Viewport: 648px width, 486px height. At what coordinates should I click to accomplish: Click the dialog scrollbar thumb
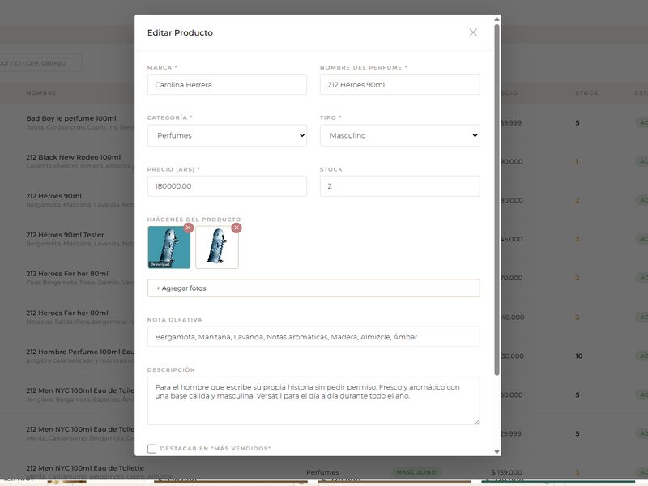point(497,200)
